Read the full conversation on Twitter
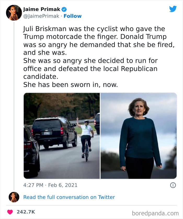 69,197
